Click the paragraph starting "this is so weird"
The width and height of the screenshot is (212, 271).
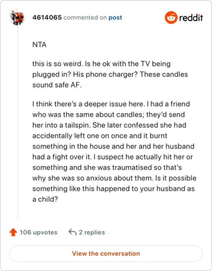101,74
